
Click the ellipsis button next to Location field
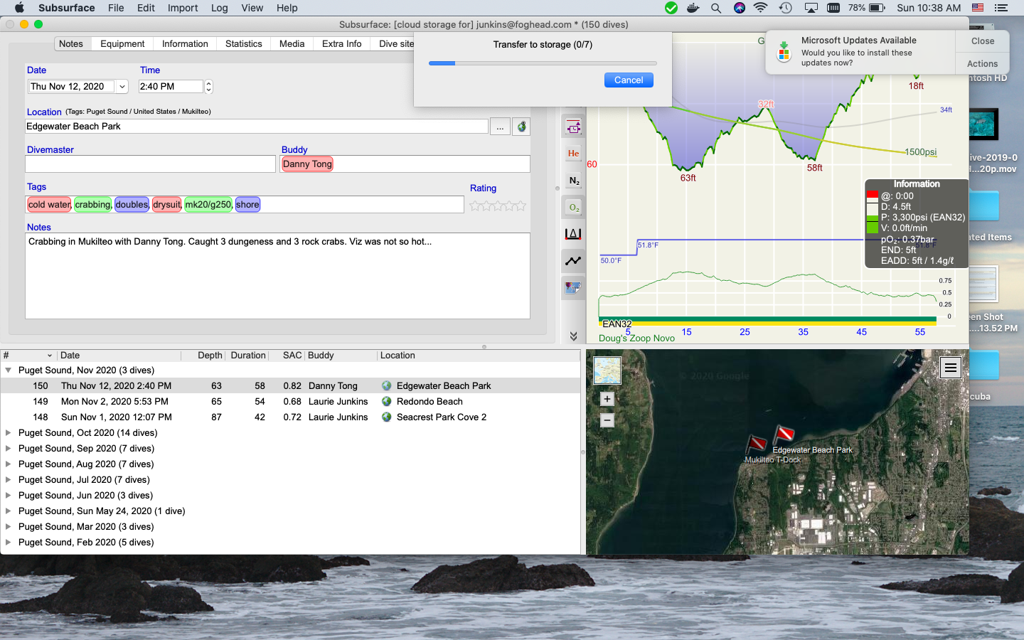501,126
